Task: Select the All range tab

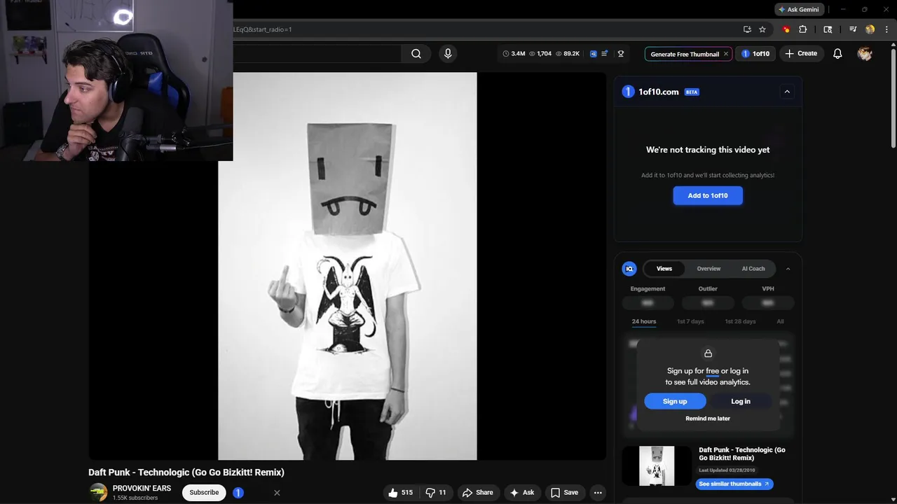Action: [780, 321]
